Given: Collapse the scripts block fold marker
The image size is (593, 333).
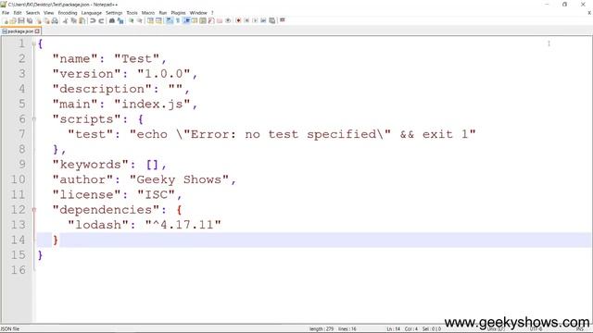Looking at the screenshot, I should pyautogui.click(x=34, y=119).
